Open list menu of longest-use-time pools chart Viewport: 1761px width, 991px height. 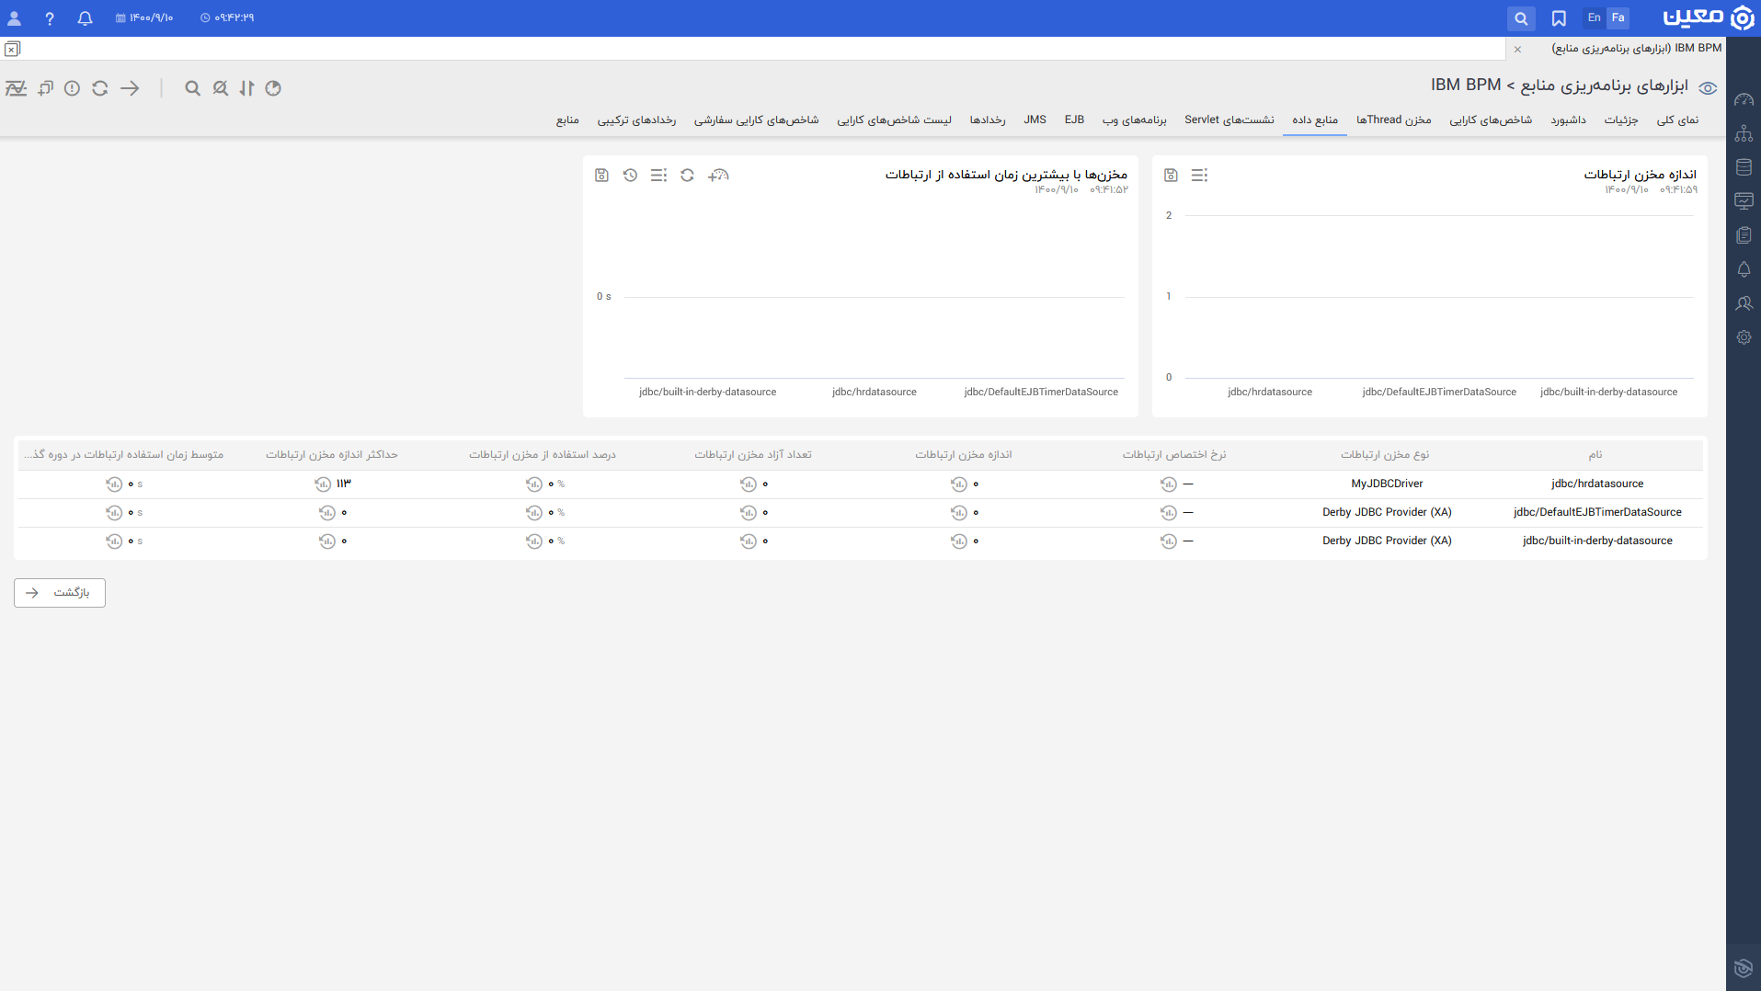click(658, 175)
